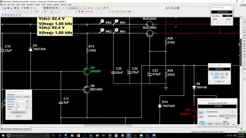
Task: Select dB mode in Multimeter
Action: 227,74
